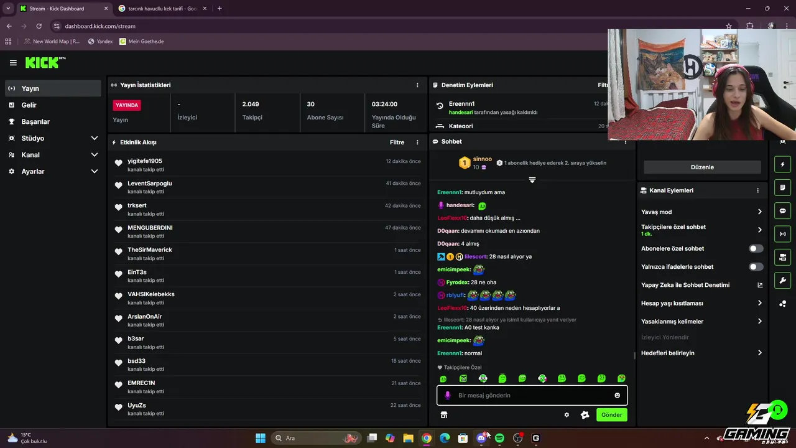This screenshot has width=796, height=448.
Task: Click username LeventSarpoglu in activity feed
Action: [150, 184]
